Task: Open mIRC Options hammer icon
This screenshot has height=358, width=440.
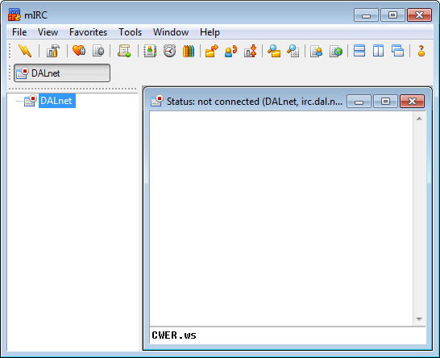Action: [52, 51]
